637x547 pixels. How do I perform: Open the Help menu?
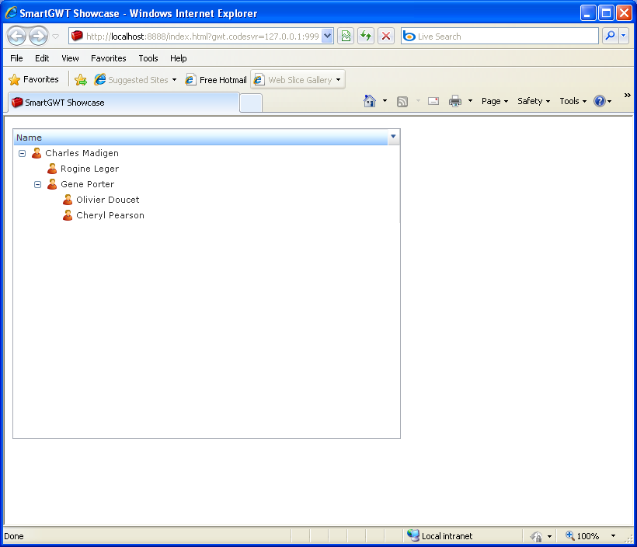point(178,58)
